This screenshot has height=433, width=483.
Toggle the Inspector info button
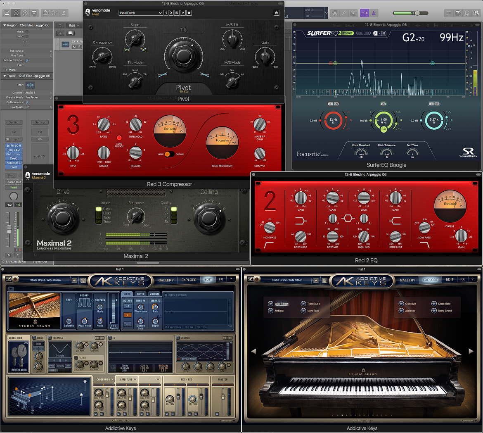16,13
